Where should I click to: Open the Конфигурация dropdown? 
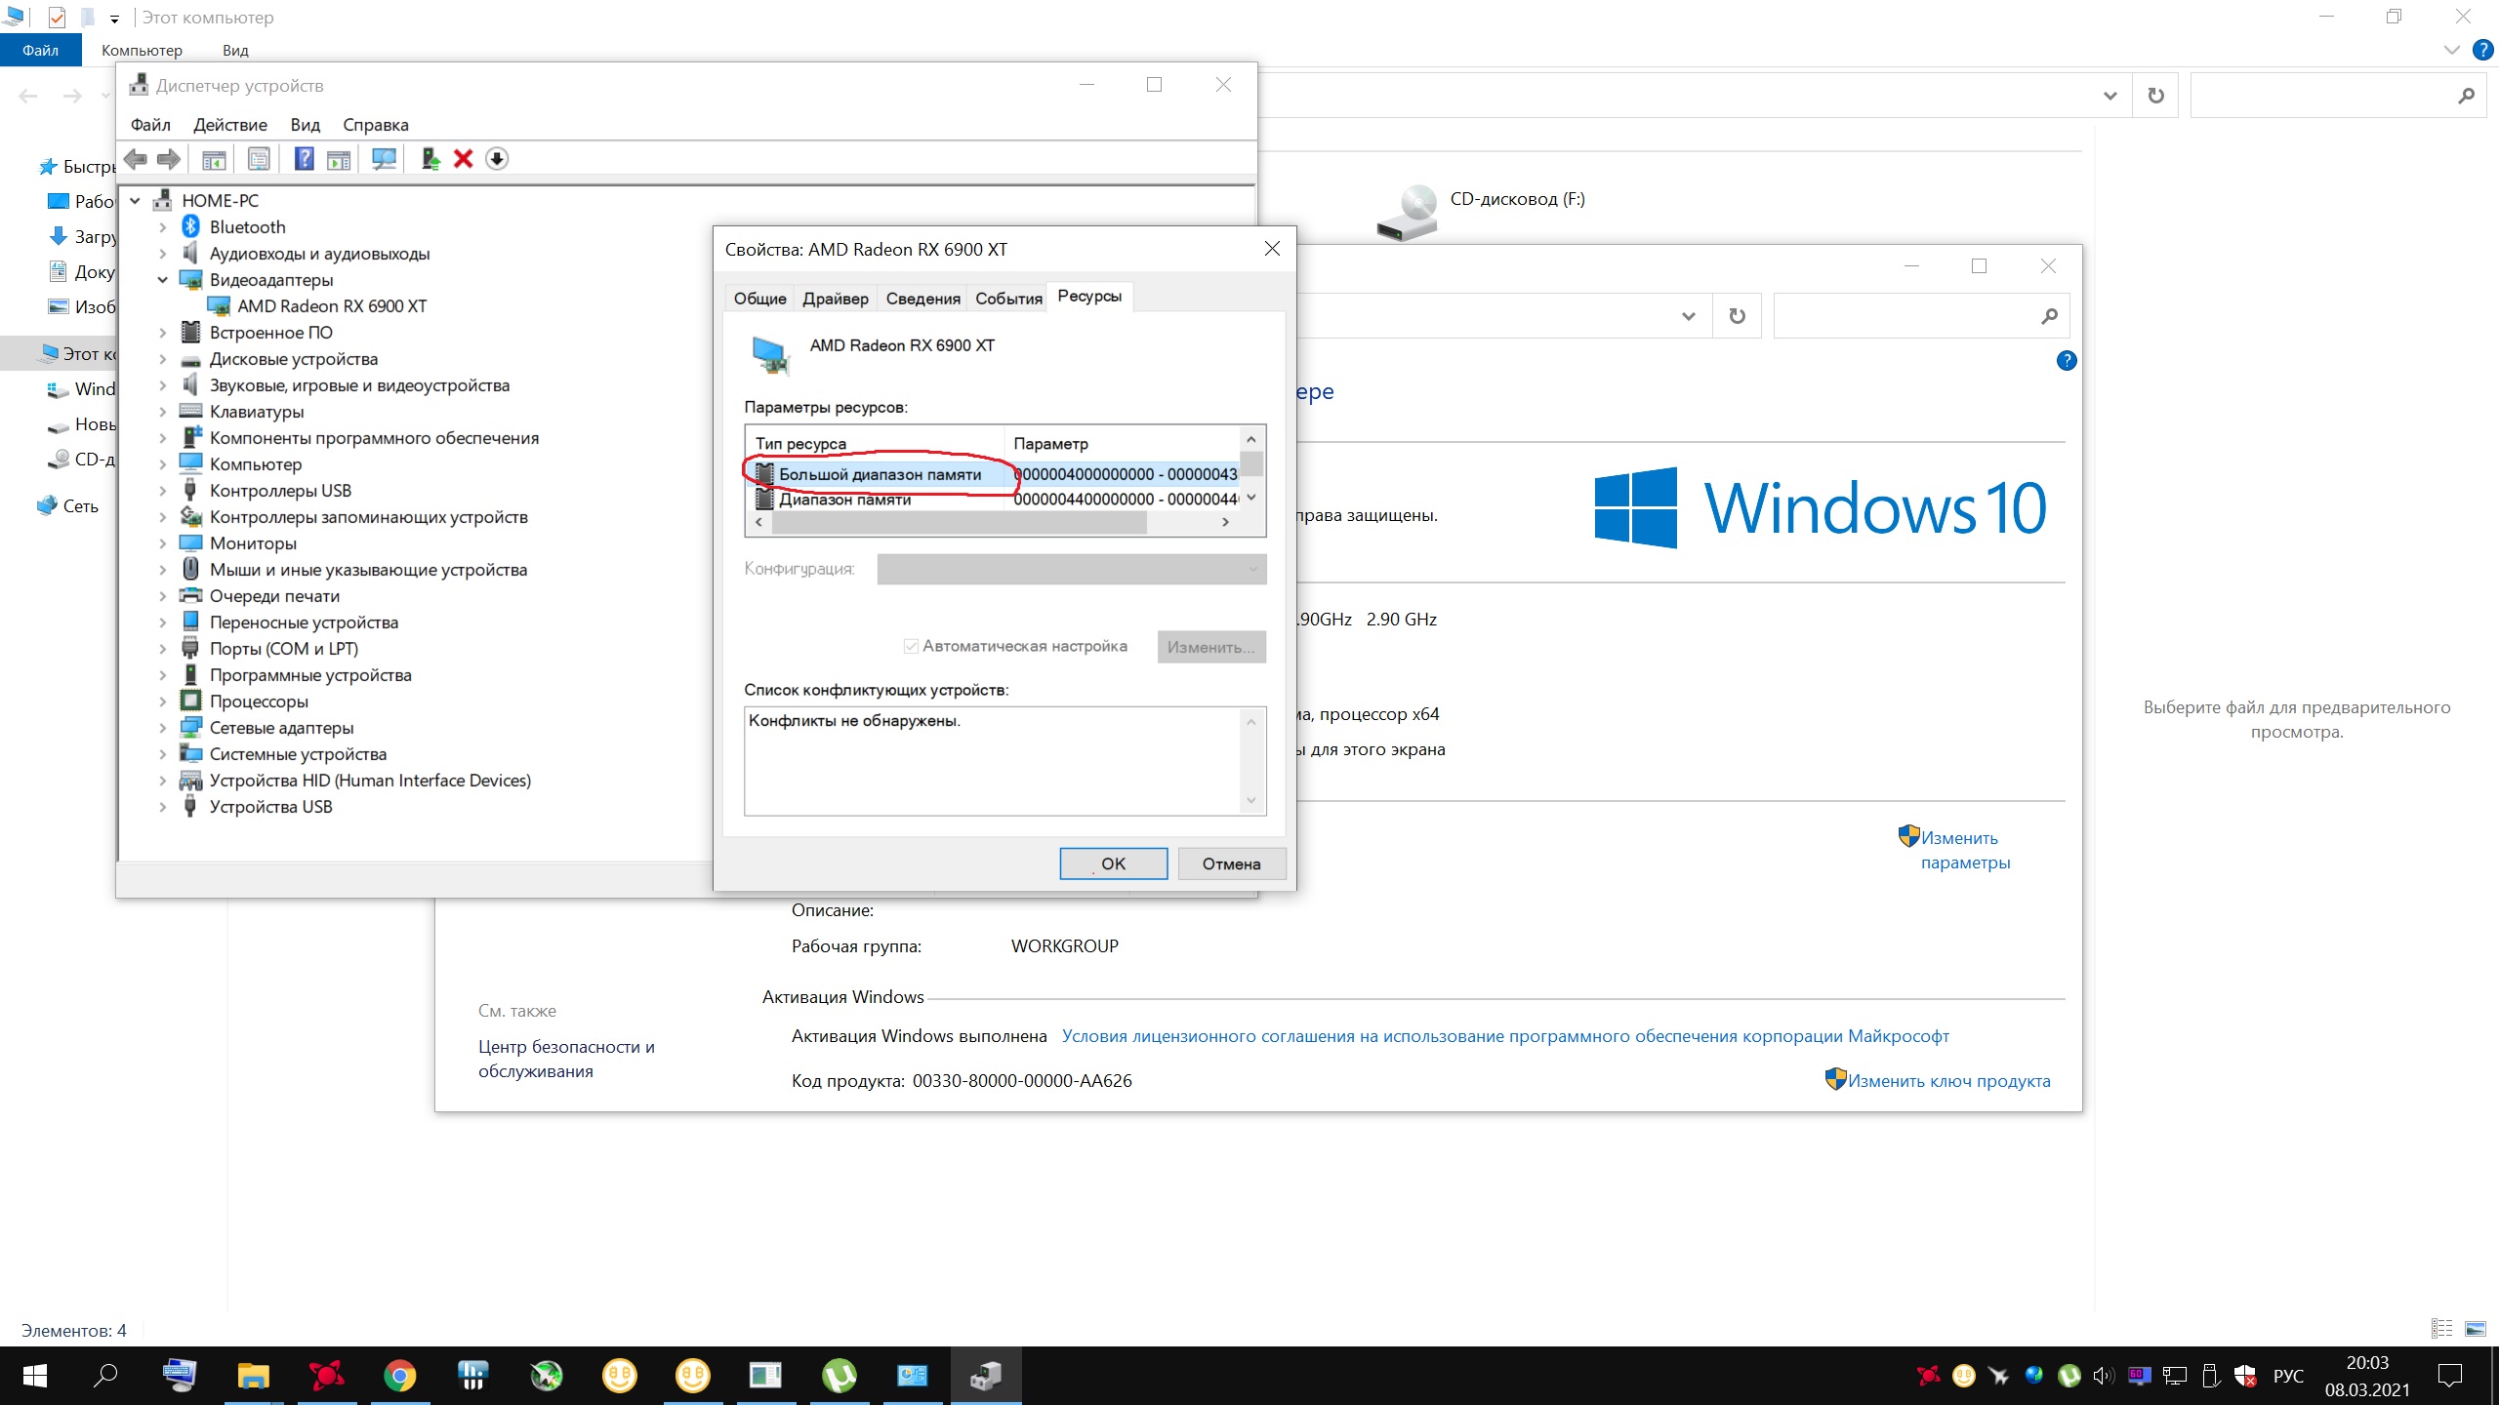click(1071, 569)
